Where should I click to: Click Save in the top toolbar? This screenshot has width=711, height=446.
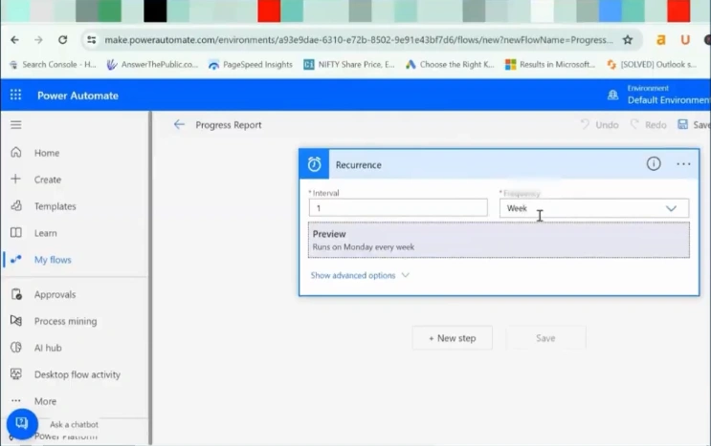694,125
